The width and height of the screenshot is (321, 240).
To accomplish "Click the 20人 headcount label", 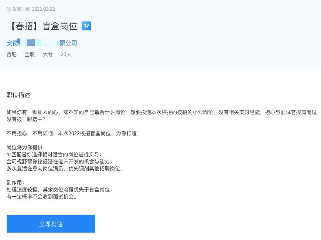I will (66, 54).
